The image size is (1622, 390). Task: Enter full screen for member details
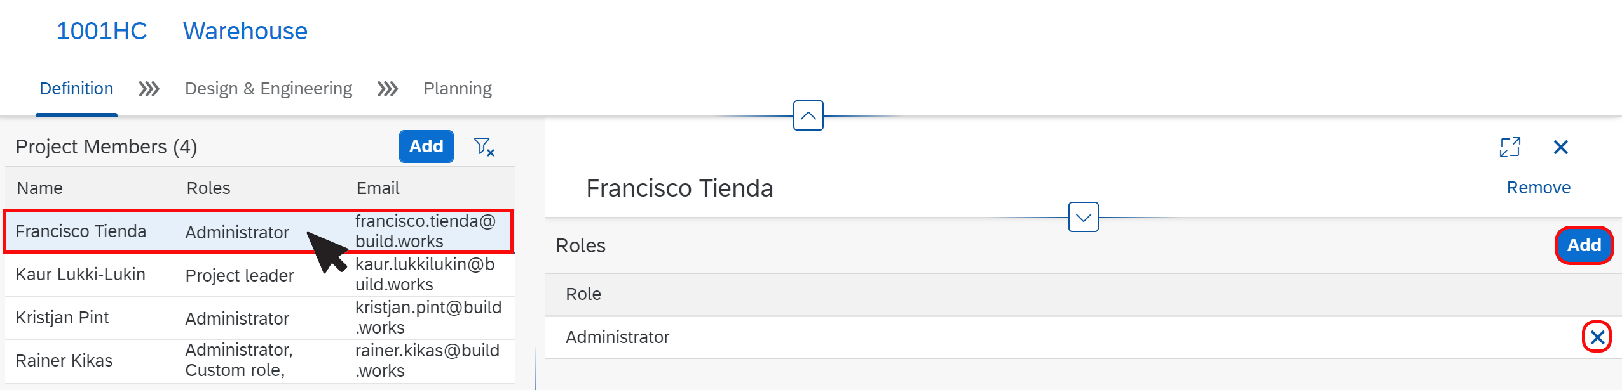(1510, 147)
